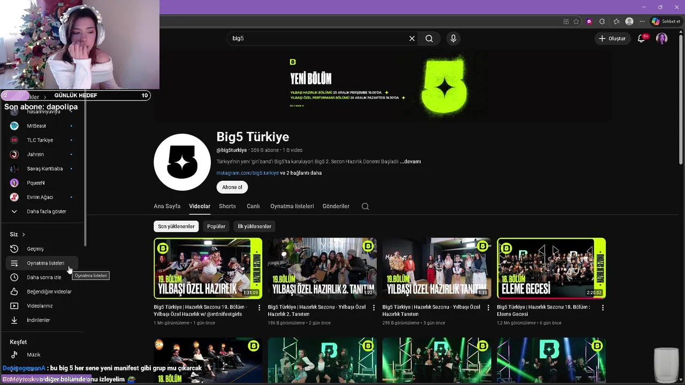Screen dimensions: 685x385
Task: Open options for the 298 B görüntüleme Tanıtım video
Action: pyautogui.click(x=488, y=307)
